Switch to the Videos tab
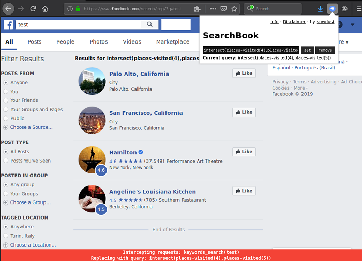 point(132,42)
